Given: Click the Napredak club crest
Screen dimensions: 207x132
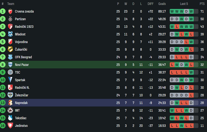Looking at the screenshot, I should click(10, 103).
